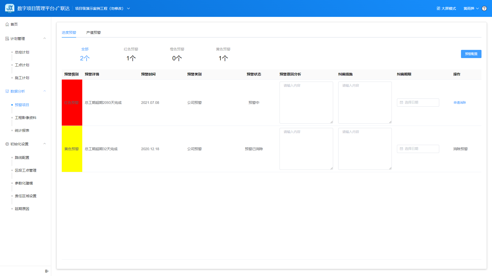Open the help question mark icon
Screen dimensions: 492x276
point(484,8)
